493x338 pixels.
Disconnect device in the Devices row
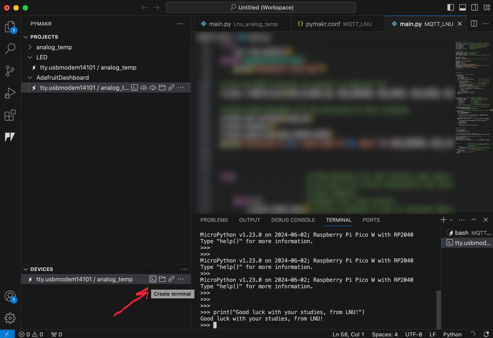point(171,279)
